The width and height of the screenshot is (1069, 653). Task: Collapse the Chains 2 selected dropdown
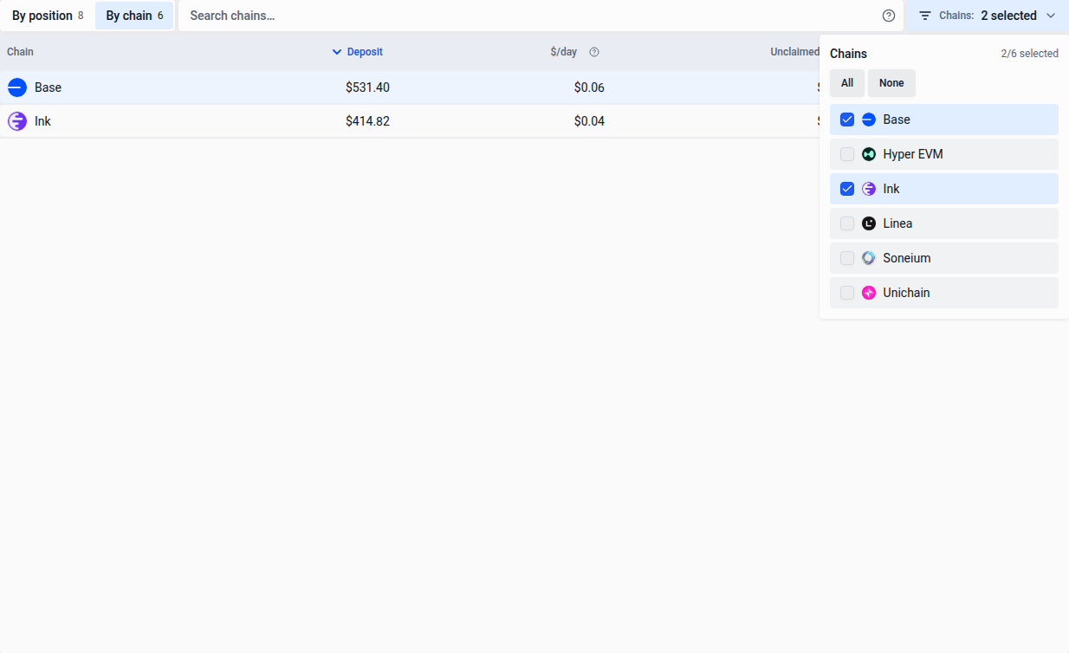[x=987, y=16]
